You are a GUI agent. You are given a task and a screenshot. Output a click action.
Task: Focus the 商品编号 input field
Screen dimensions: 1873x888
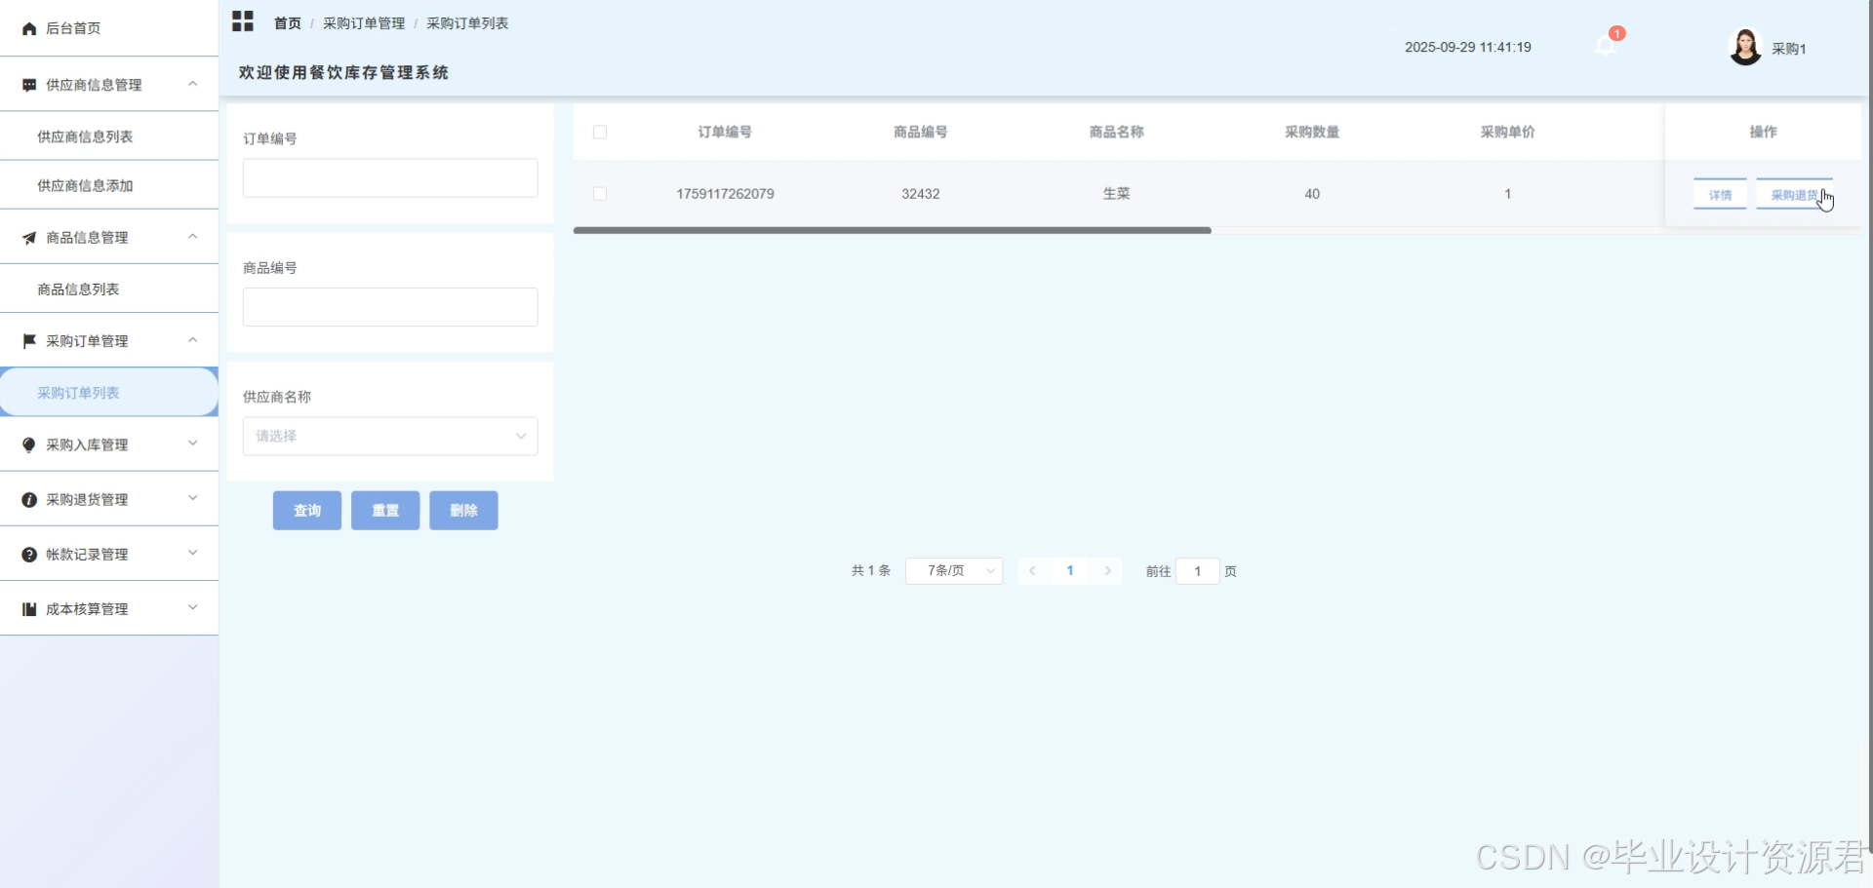pos(390,307)
